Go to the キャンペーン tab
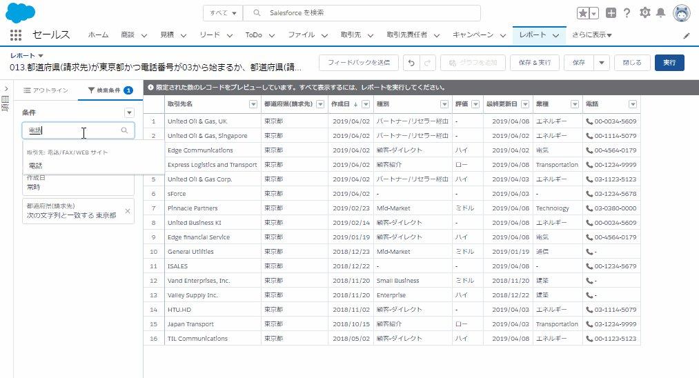Screen dimensions: 699x378 473,34
